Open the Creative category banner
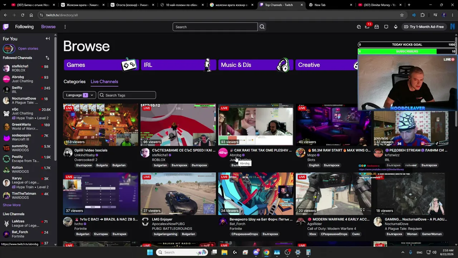 point(326,65)
